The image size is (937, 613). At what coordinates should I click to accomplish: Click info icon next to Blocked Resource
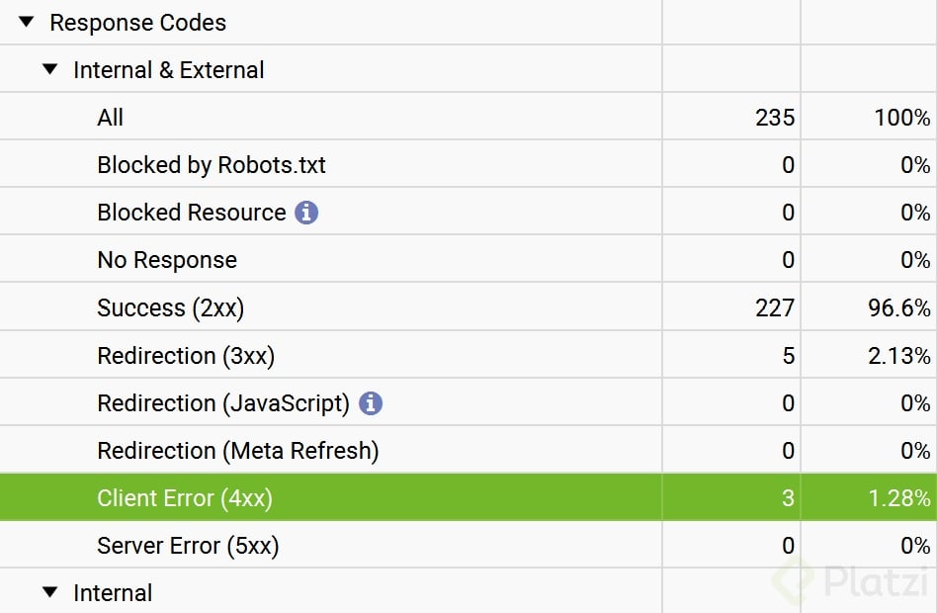[307, 213]
